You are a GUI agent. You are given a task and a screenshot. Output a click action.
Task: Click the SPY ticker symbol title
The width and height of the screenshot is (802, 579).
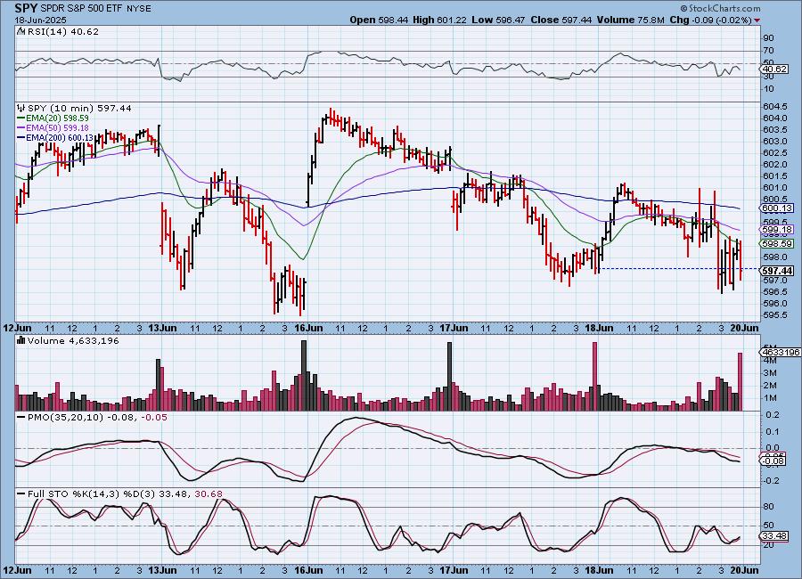pyautogui.click(x=26, y=8)
